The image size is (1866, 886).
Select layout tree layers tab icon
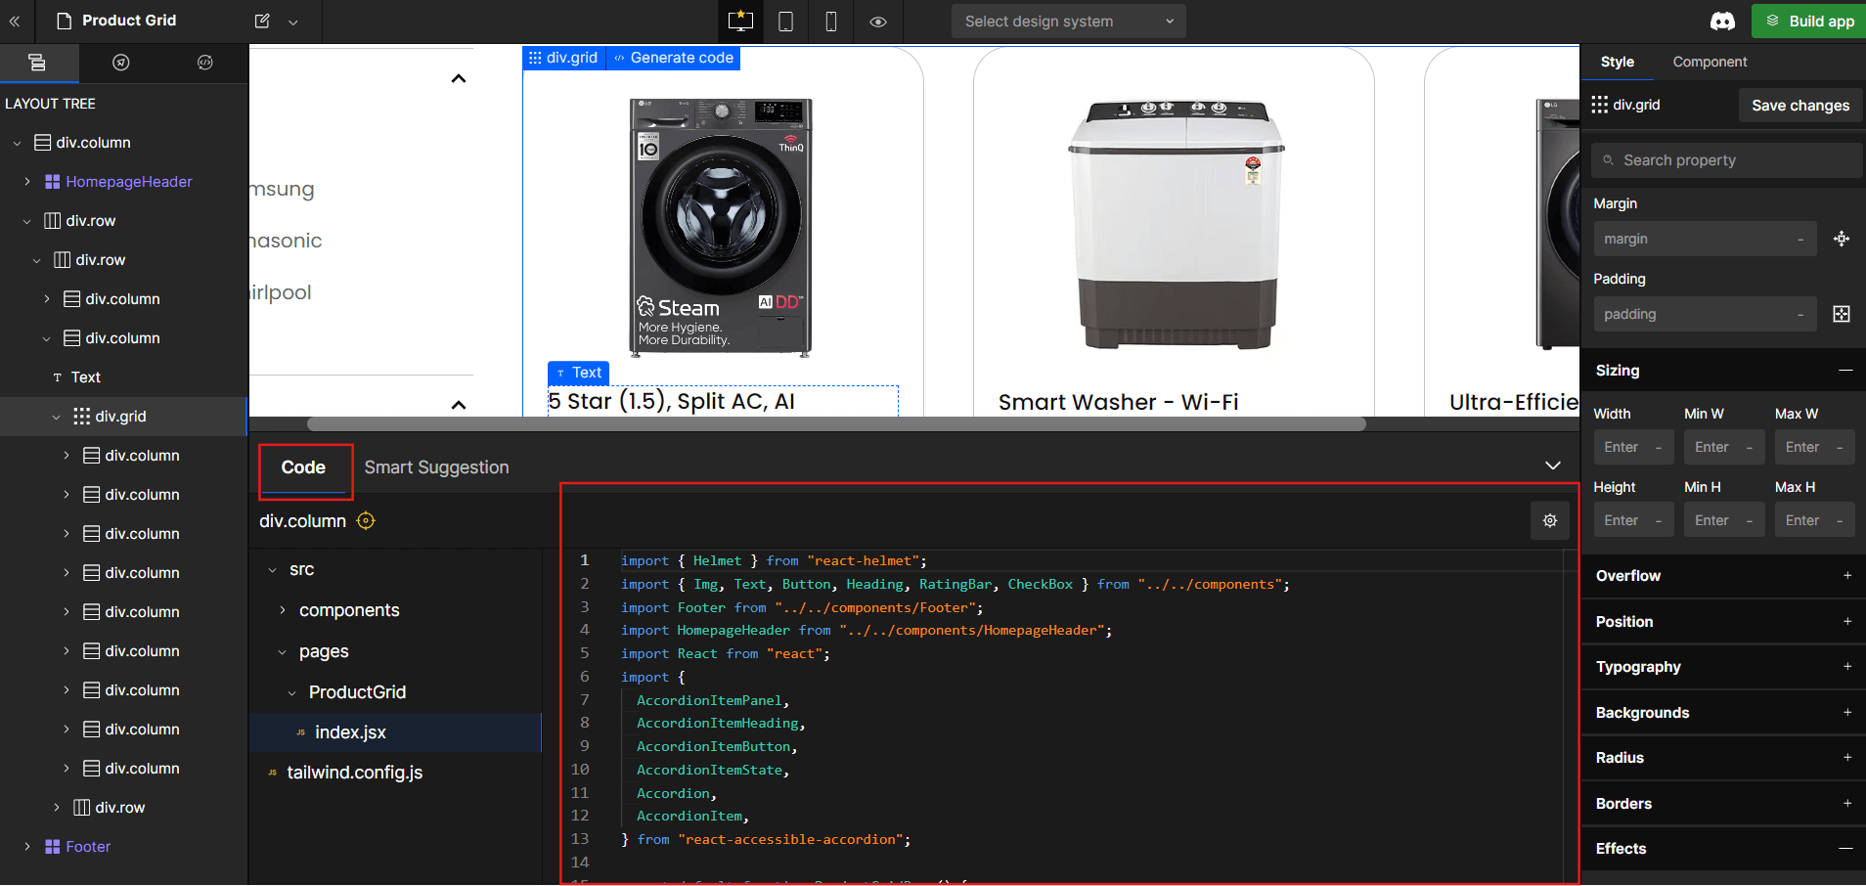pyautogui.click(x=37, y=63)
